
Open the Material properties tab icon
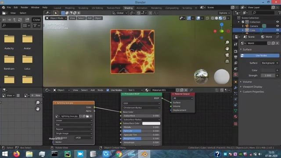[236, 117]
